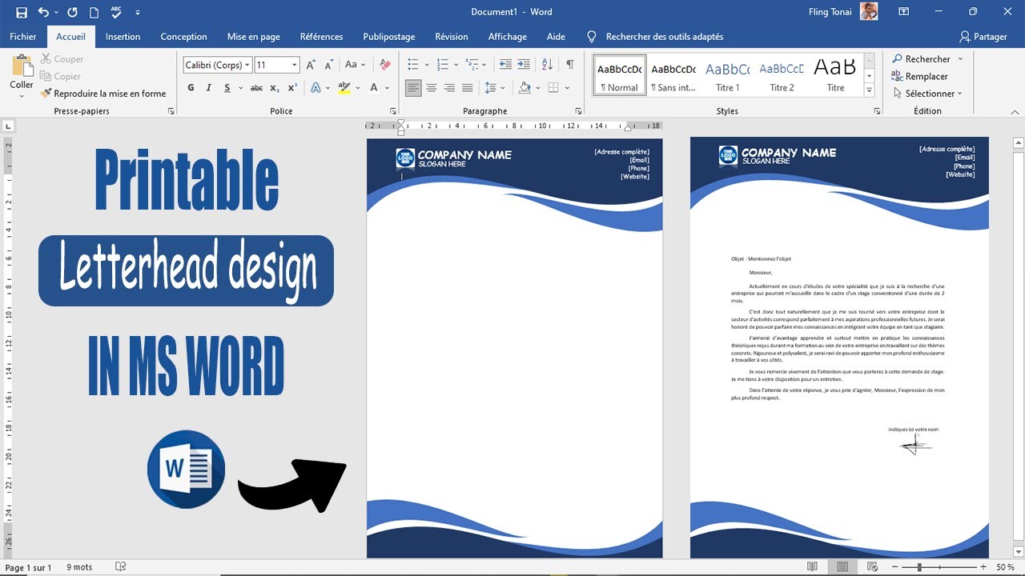The height and width of the screenshot is (576, 1025).
Task: Open the ribbon display options icon
Action: point(904,12)
